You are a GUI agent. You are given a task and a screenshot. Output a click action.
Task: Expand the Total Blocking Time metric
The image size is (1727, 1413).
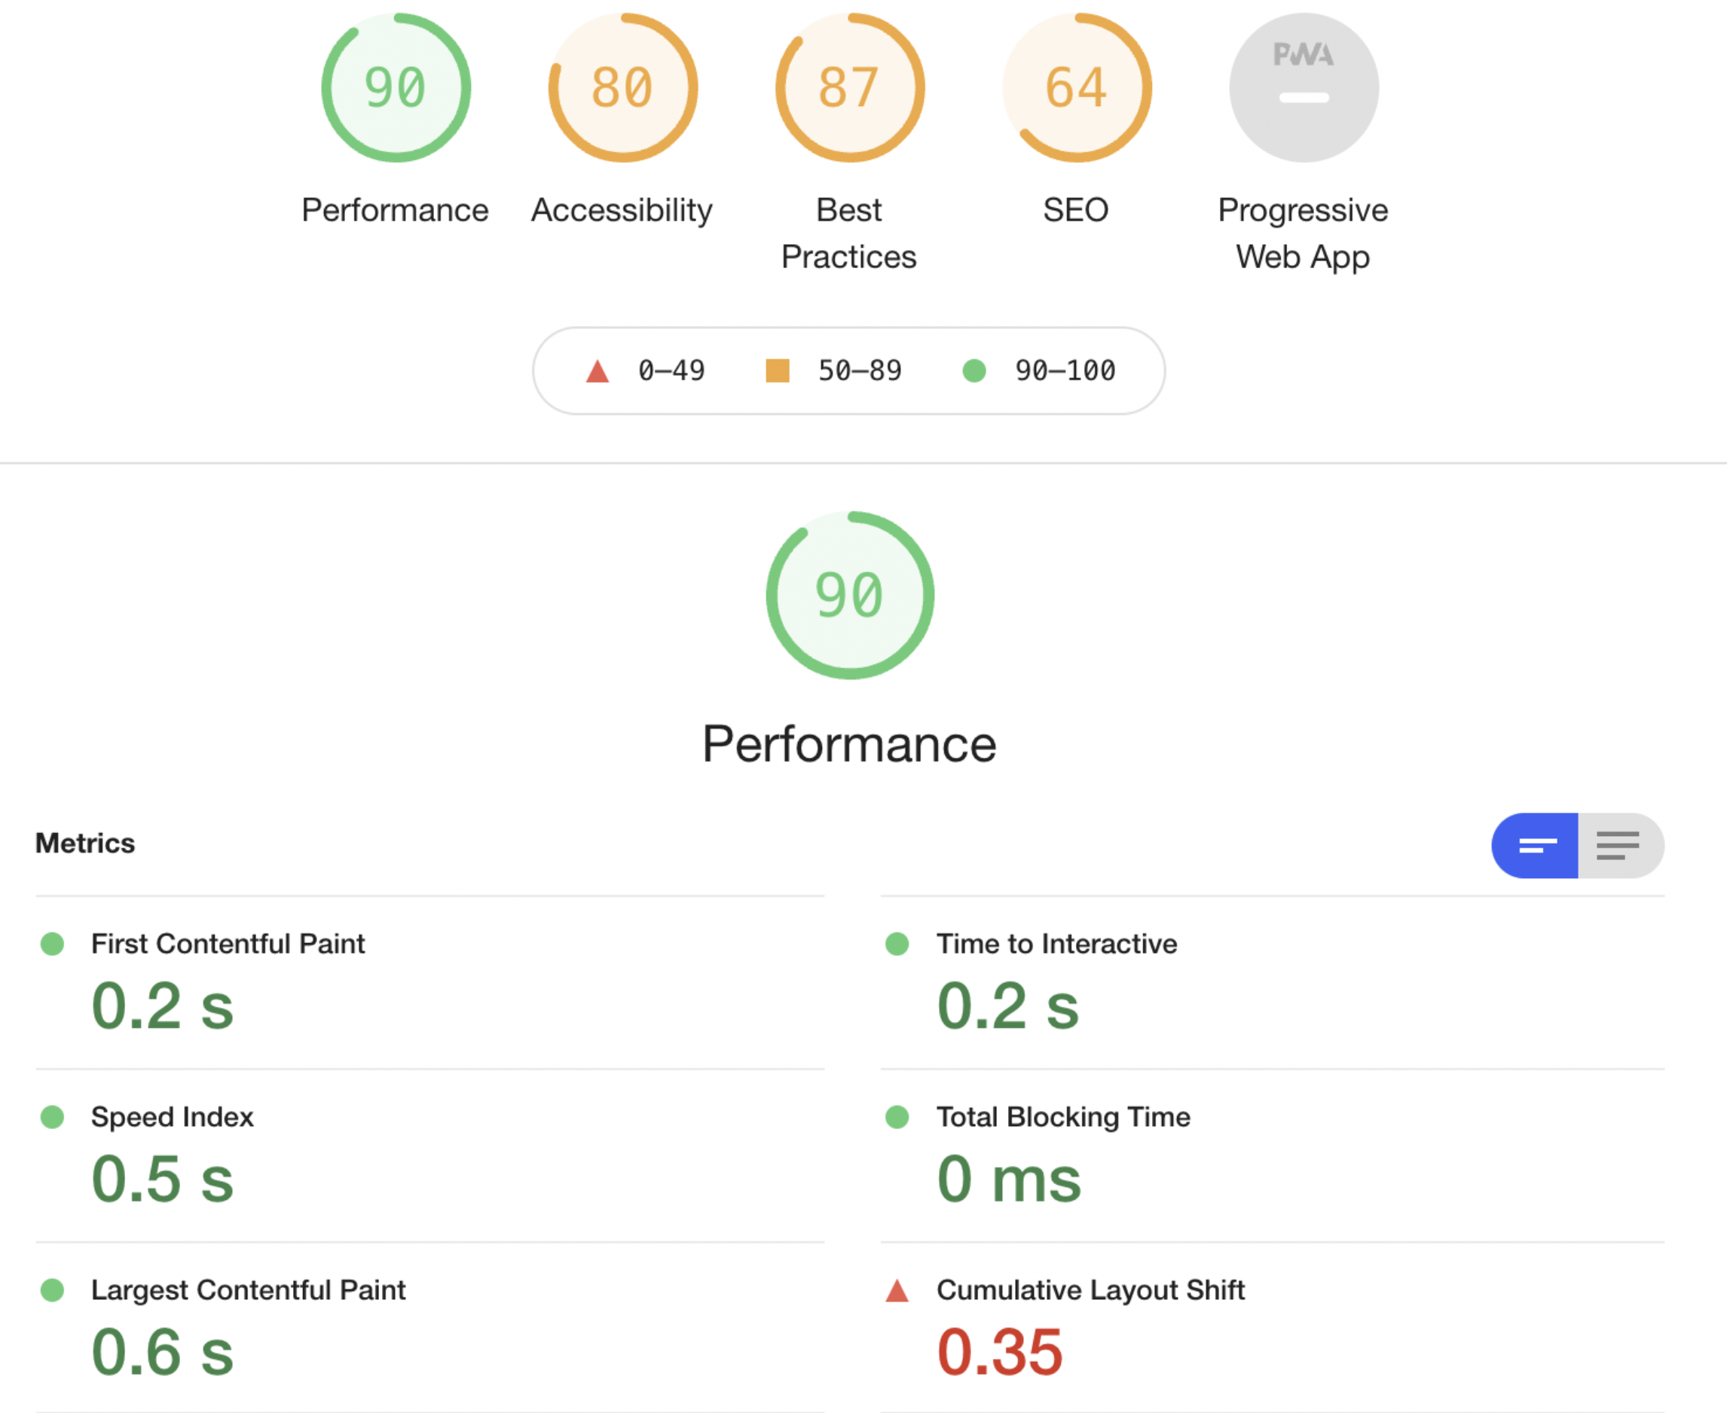(x=1062, y=1118)
